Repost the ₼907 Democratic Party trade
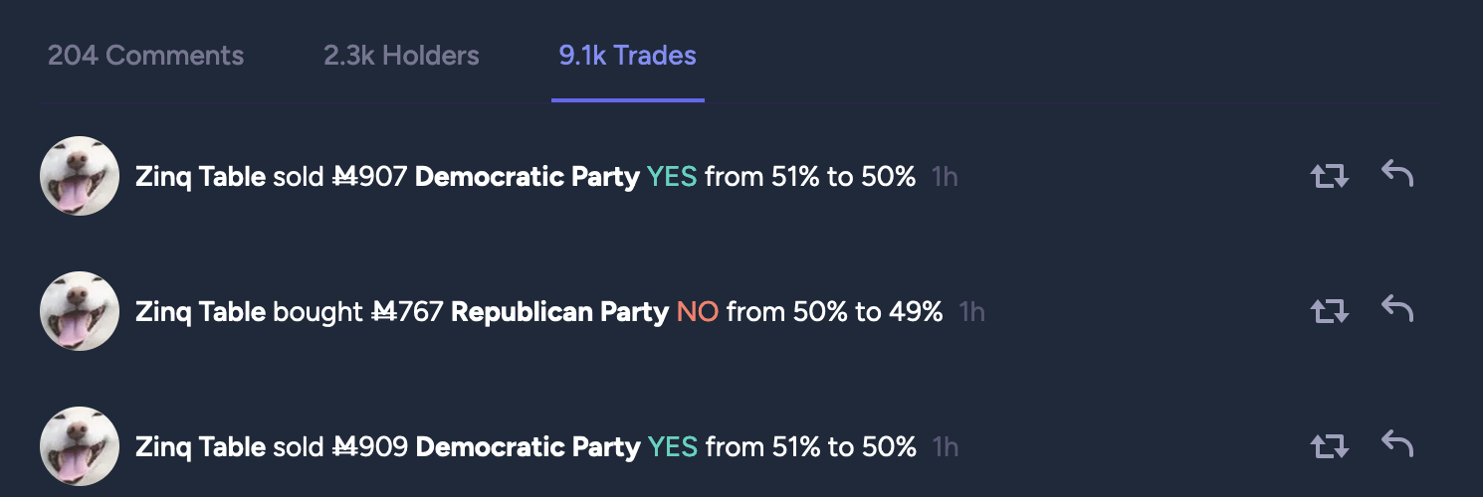The width and height of the screenshot is (1483, 497). pyautogui.click(x=1329, y=177)
